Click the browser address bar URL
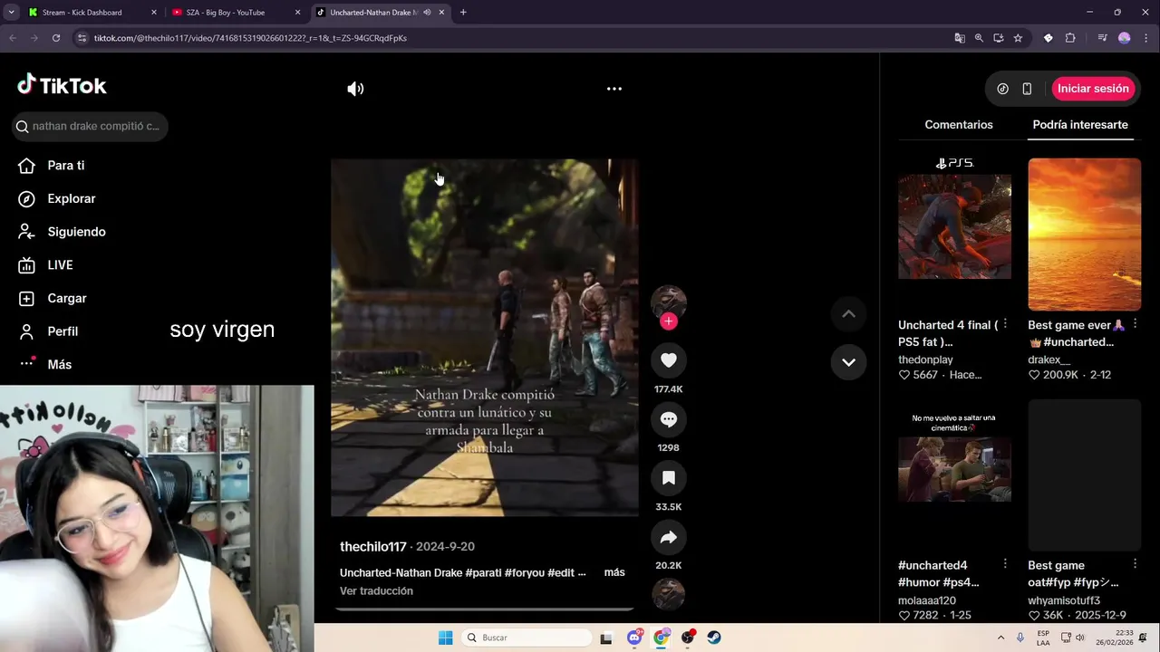 click(250, 38)
